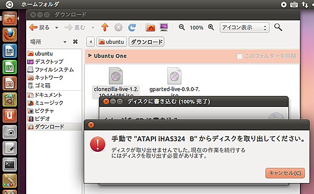Open the Home folder toolbar icon
314x194 pixels.
(x=150, y=27)
